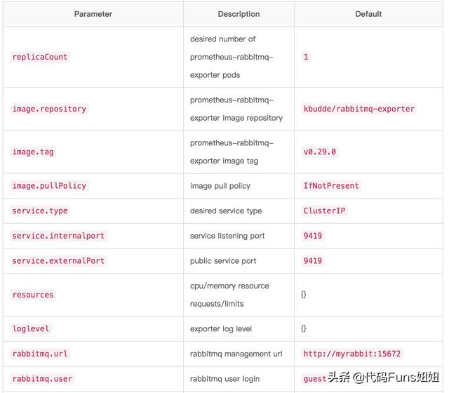
Task: Click the rabbitmq.user parameter name
Action: point(42,379)
